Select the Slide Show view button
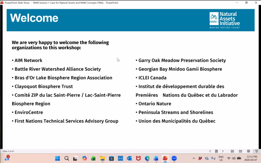The width and height of the screenshot is (261, 163). point(256,151)
